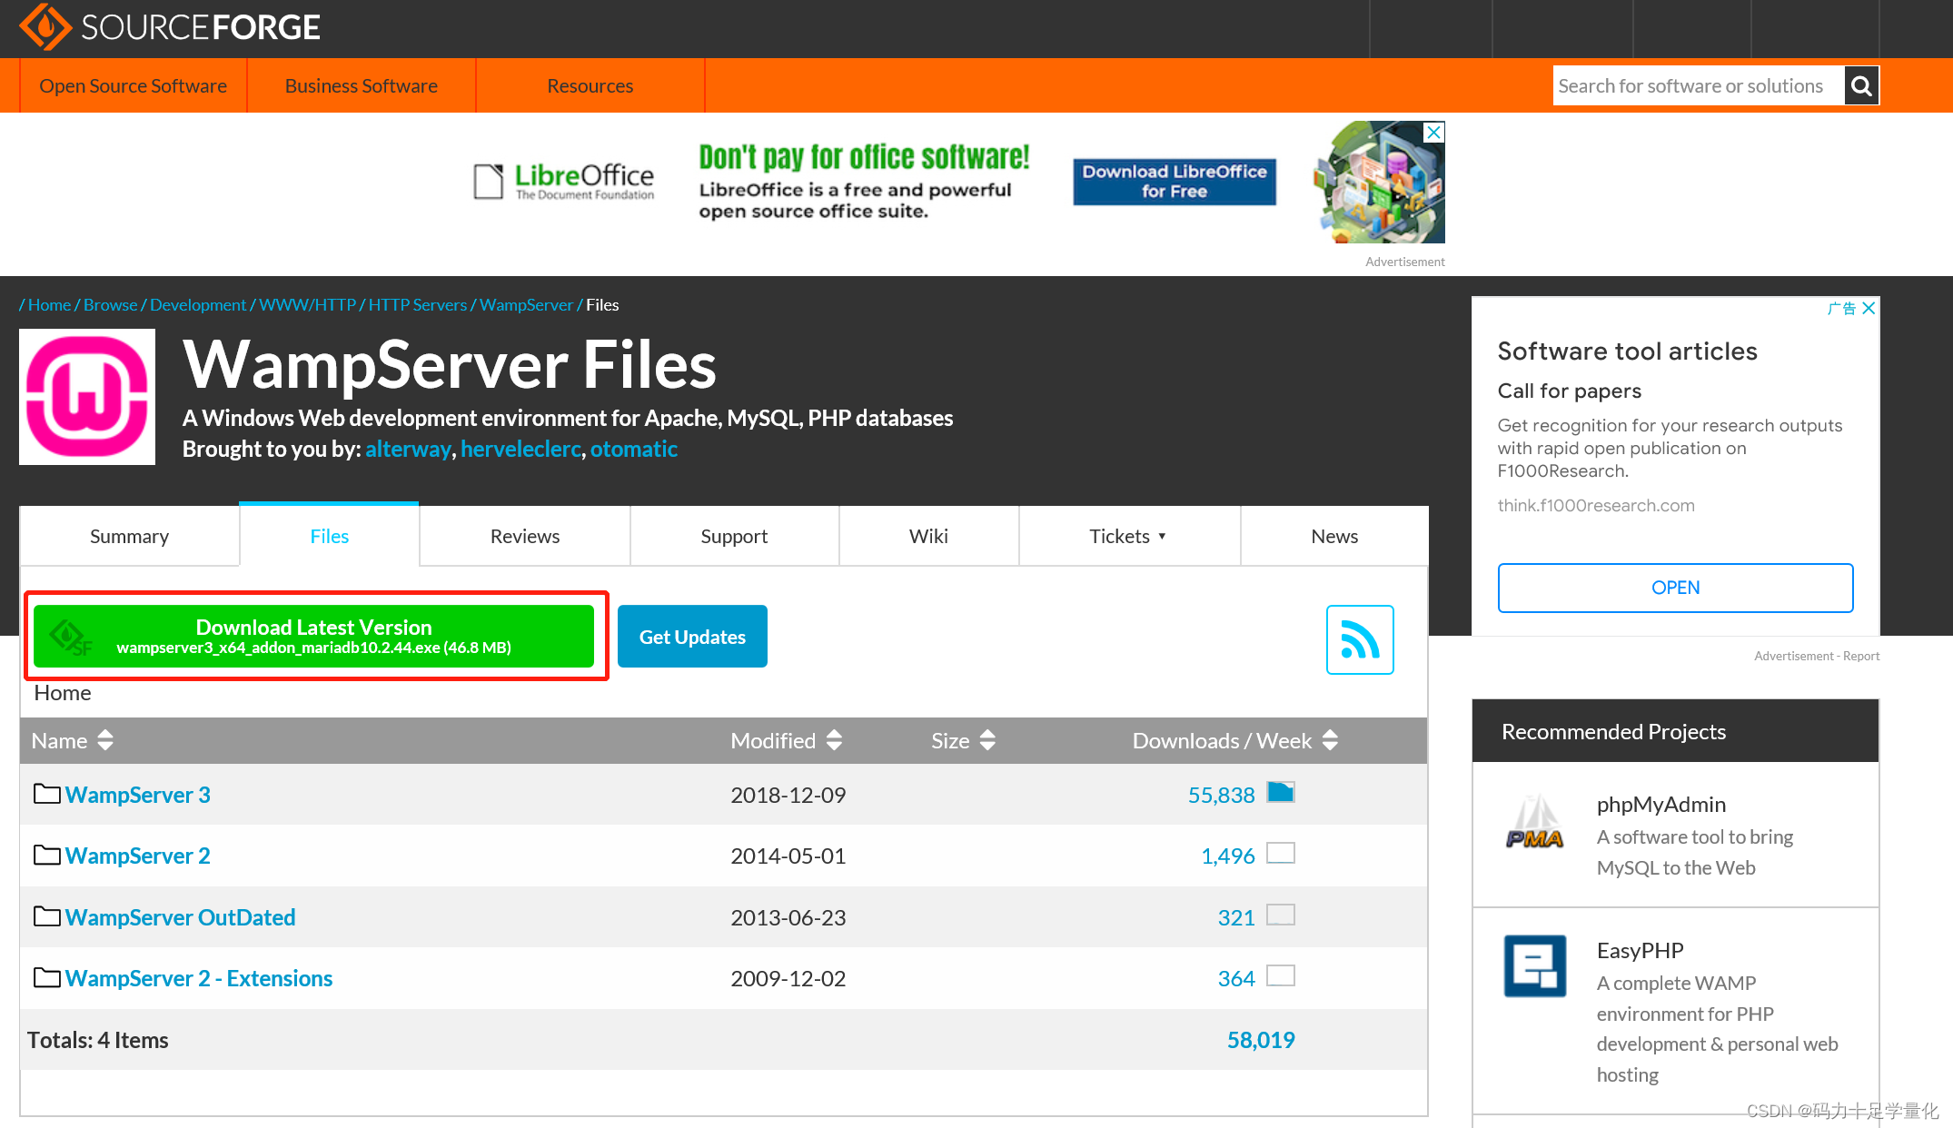Click the 58,019 total downloads link

pyautogui.click(x=1261, y=1040)
